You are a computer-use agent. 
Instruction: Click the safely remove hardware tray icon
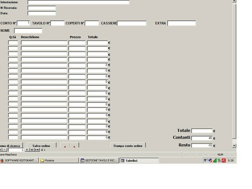click(219, 161)
